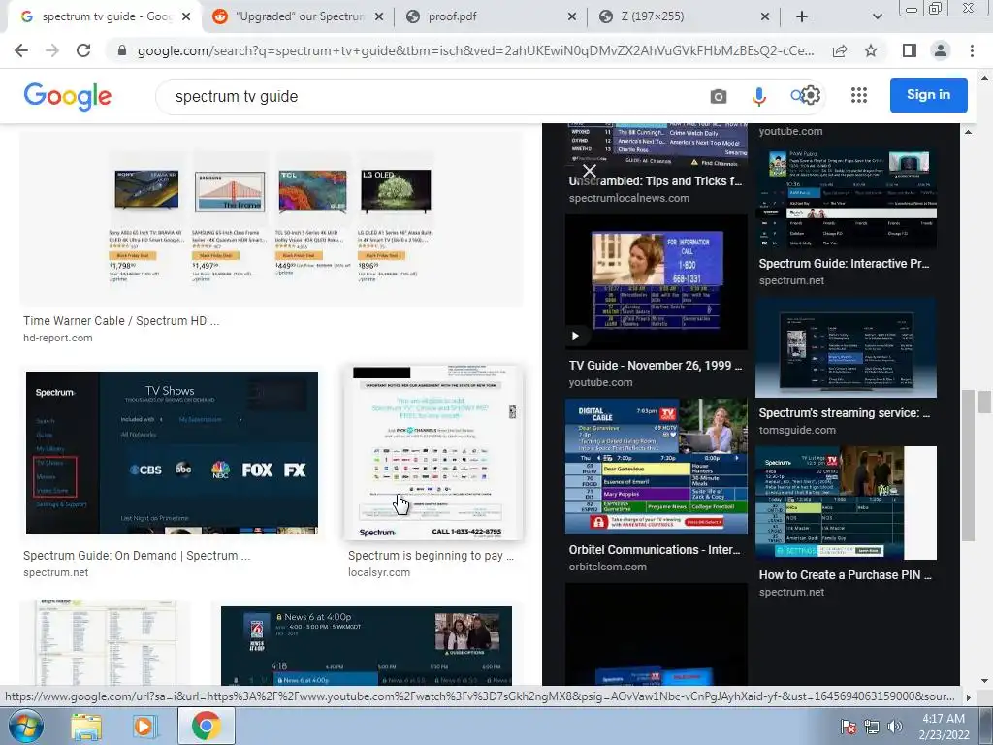Open Spectrum is beginning to pay result
993x745 pixels.
(431, 555)
